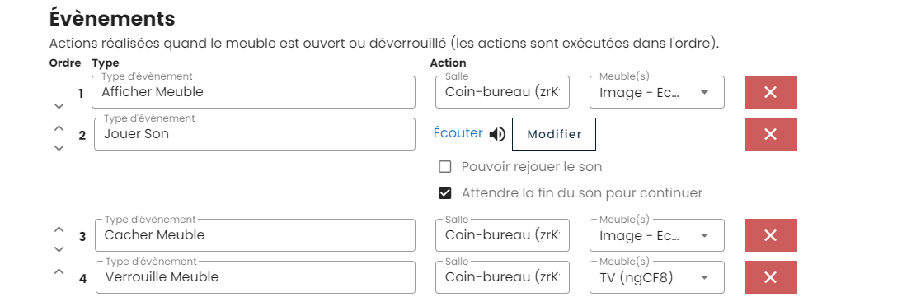
Task: Move event 2 up with chevron arrow
Action: [59, 128]
